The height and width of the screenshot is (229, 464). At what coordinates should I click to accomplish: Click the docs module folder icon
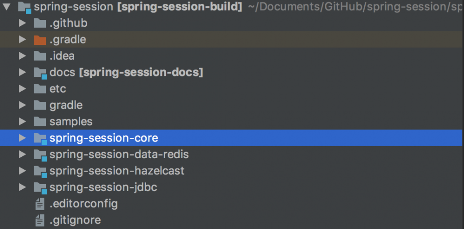pyautogui.click(x=40, y=73)
